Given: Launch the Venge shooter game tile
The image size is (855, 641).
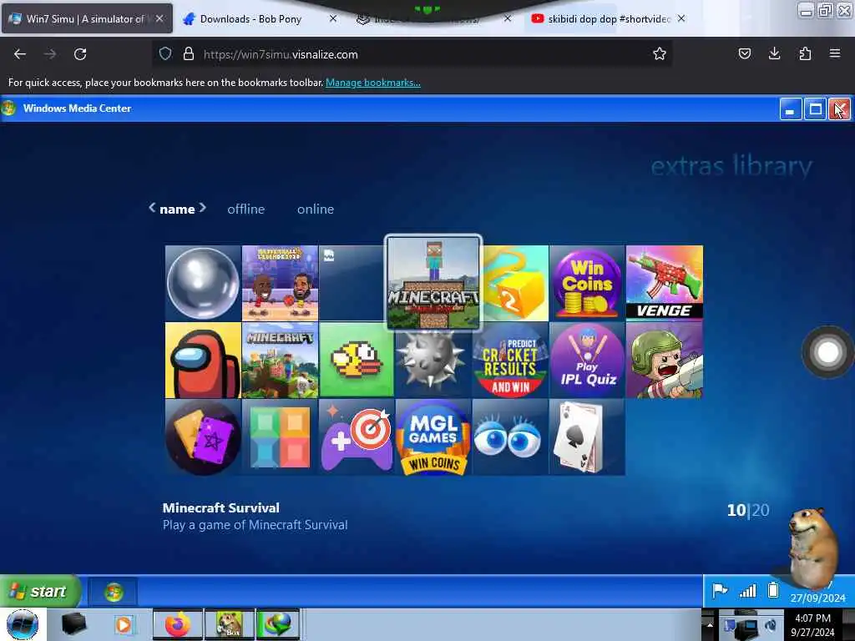Looking at the screenshot, I should [x=664, y=283].
